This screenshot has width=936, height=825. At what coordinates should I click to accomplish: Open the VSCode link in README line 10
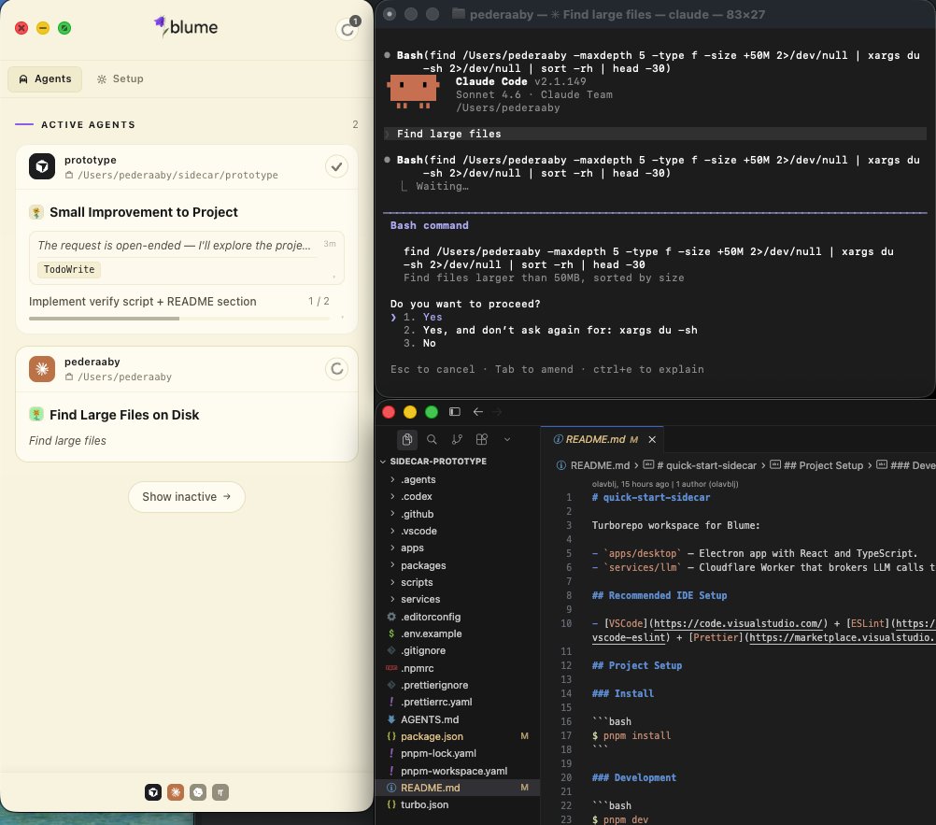tap(740, 623)
